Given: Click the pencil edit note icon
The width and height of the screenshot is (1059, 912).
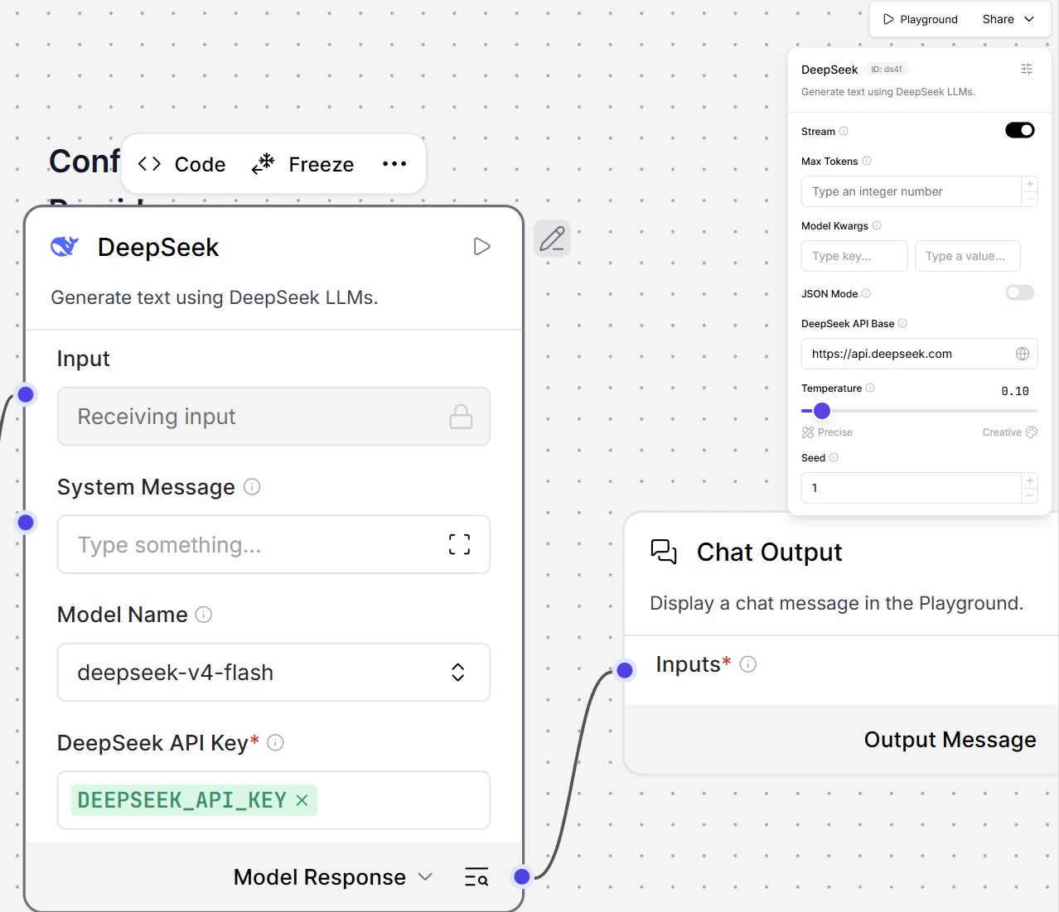Looking at the screenshot, I should click(552, 239).
